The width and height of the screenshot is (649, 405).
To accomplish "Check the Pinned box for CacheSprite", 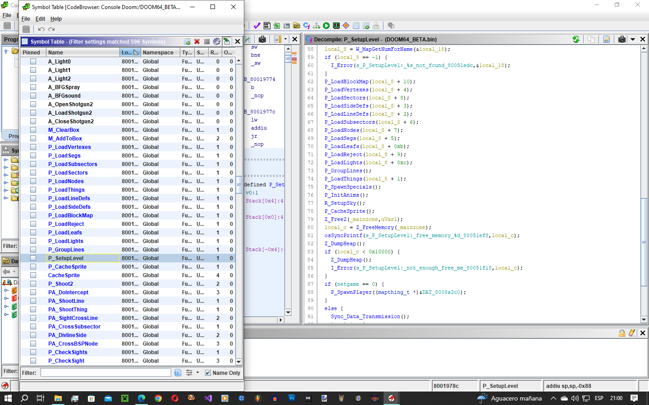I will click(x=33, y=275).
